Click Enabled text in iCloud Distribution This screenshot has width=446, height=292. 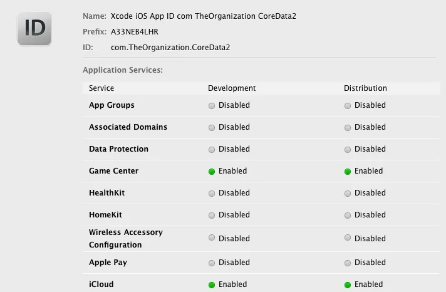click(x=368, y=284)
